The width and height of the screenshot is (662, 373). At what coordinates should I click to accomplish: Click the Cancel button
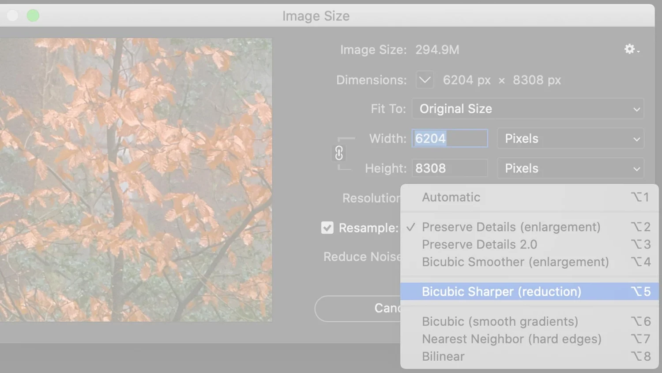tap(358, 308)
